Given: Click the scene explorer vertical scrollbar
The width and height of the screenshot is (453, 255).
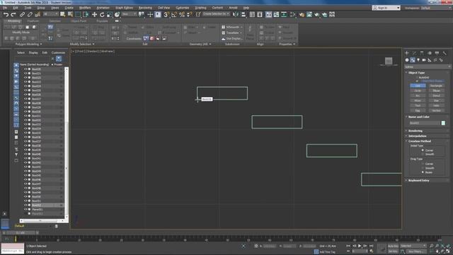Looking at the screenshot, I should pos(67,143).
